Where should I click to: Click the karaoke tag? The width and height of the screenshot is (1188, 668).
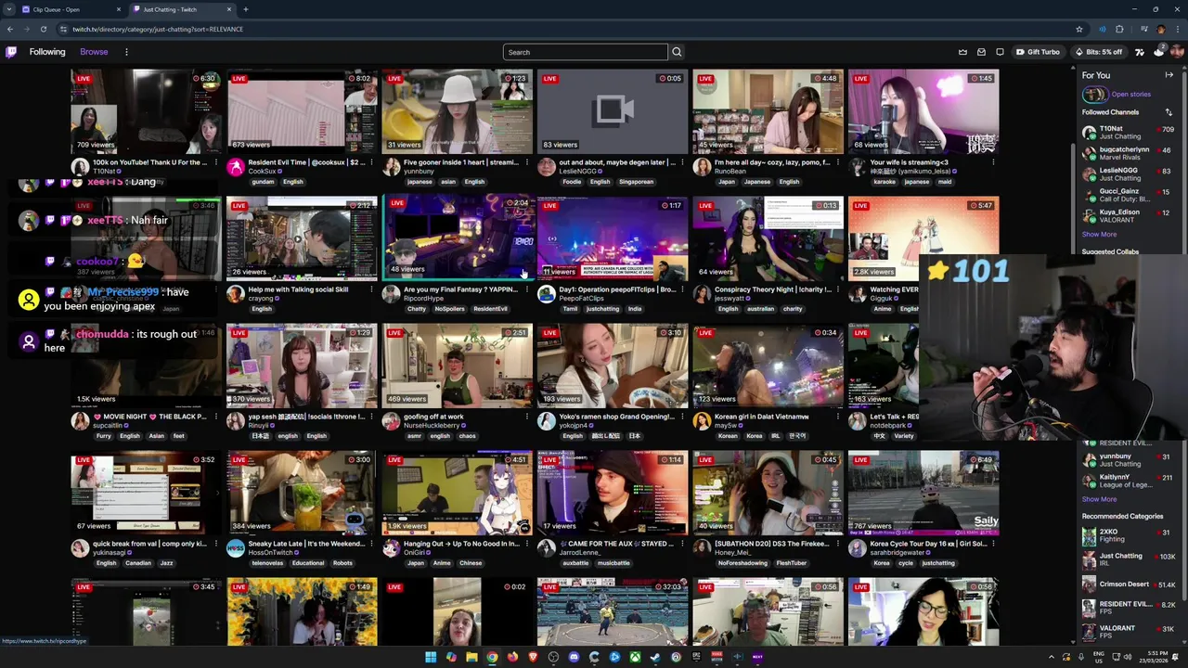[x=885, y=182]
